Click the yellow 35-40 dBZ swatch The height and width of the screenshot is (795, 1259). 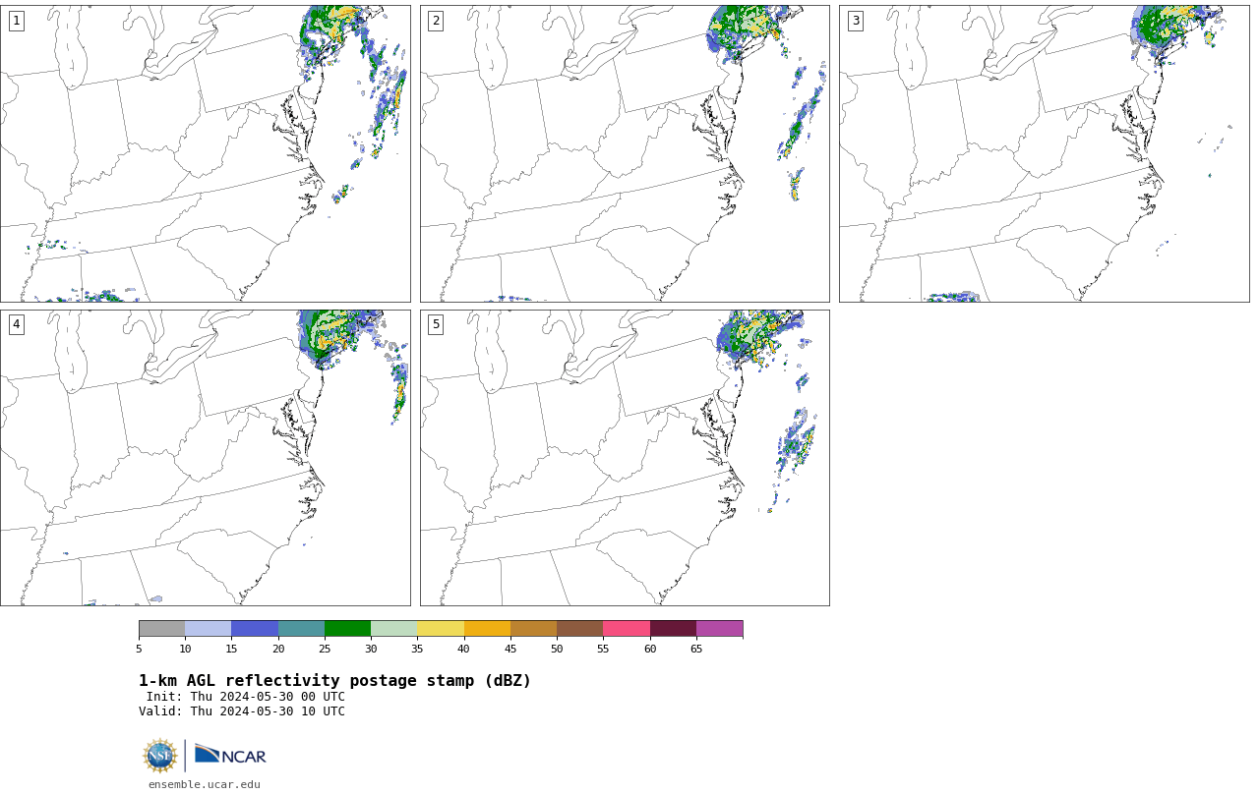tap(441, 629)
